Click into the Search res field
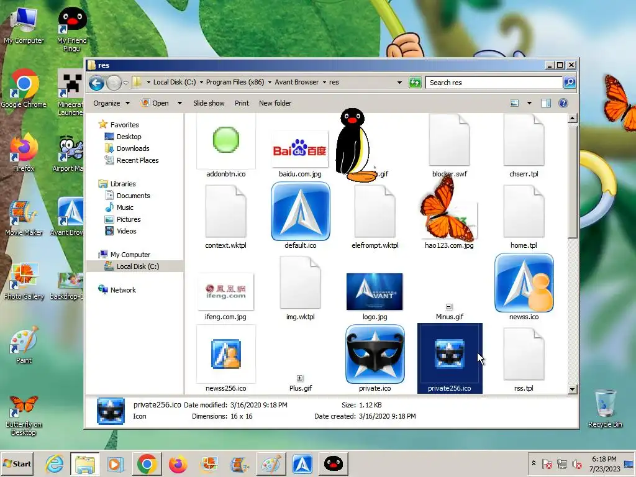 (494, 83)
